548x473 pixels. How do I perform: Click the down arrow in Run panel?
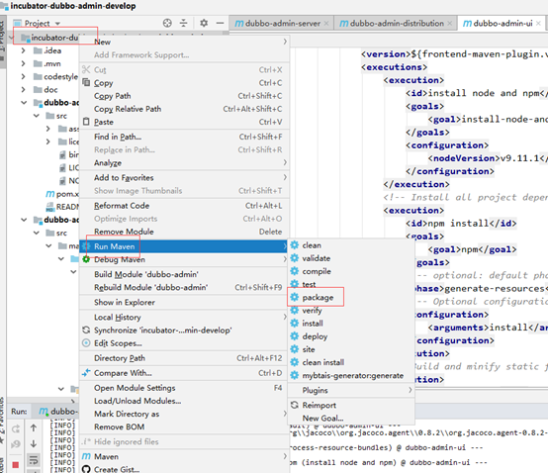tap(34, 444)
